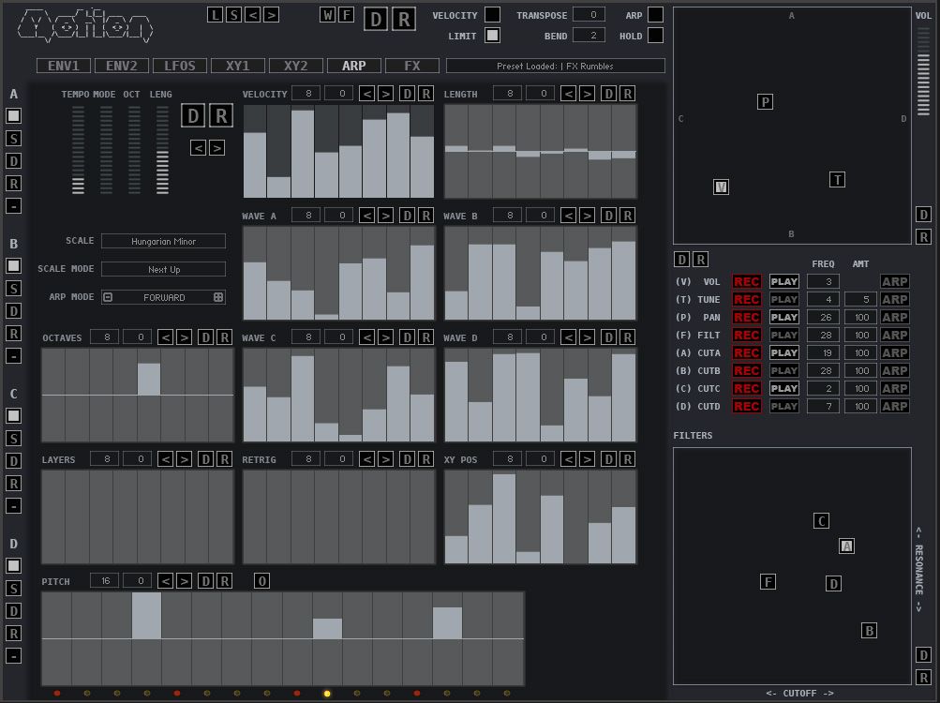Screen dimensions: 940x703
Task: Enable the HOLD toggle
Action: (x=654, y=34)
